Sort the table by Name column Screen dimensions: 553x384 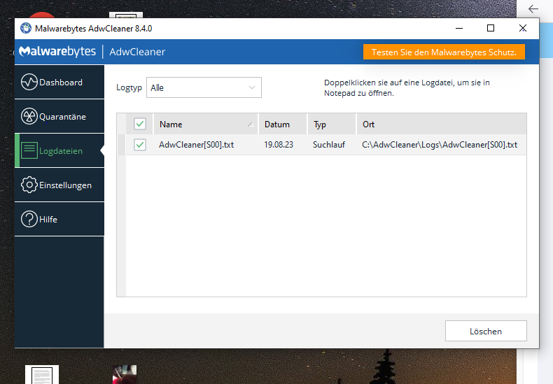click(x=206, y=125)
